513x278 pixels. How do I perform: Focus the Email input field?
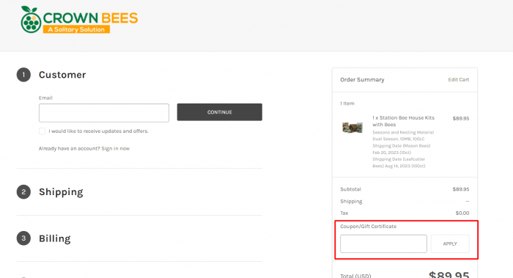pyautogui.click(x=104, y=113)
